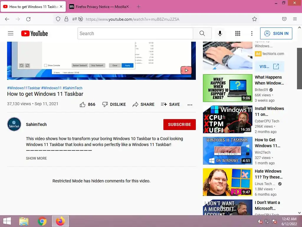Open more actions ellipsis under the video
This screenshot has height=227, width=302.
190,105
